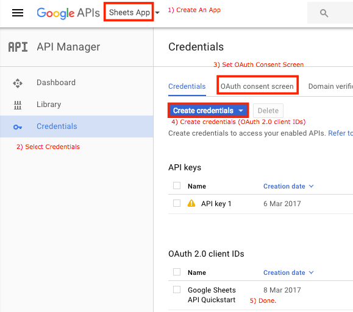Open the hamburger navigation menu

18,13
